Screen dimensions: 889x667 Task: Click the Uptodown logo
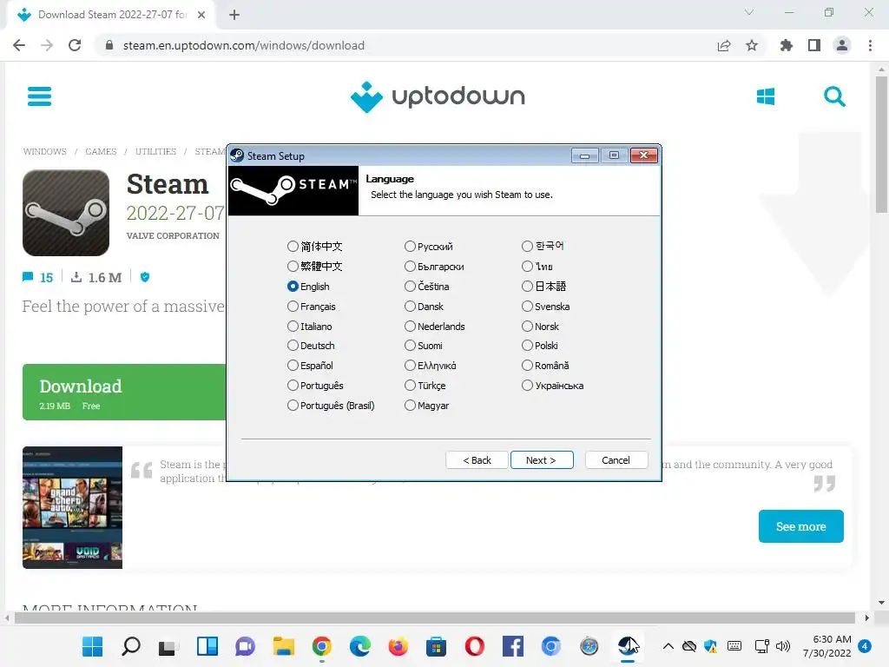438,96
